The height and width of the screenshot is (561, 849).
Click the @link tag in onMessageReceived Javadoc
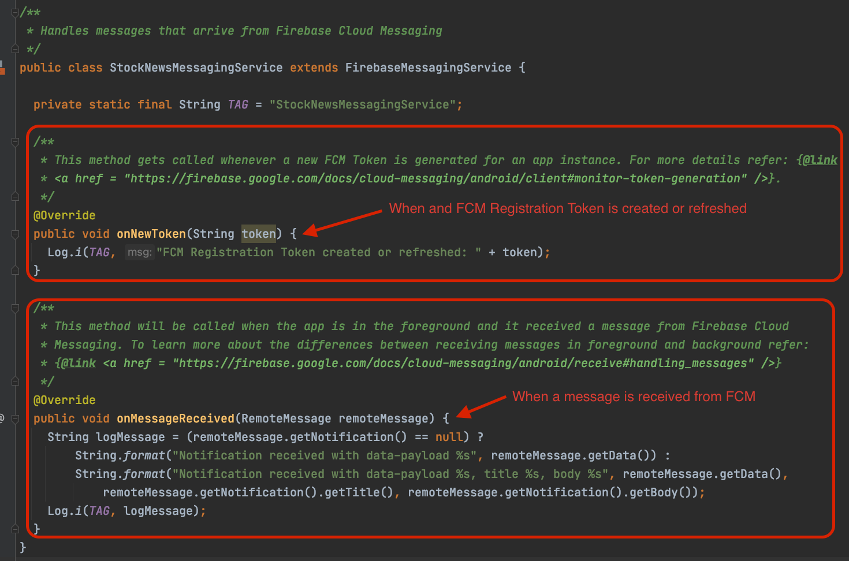click(78, 363)
